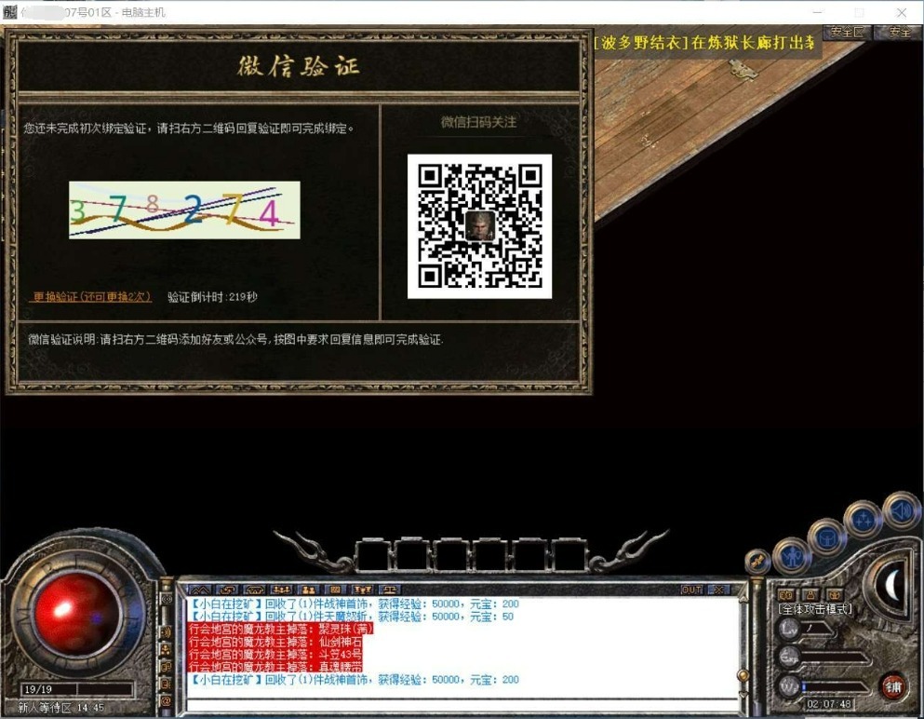The width and height of the screenshot is (924, 719).
Task: Select the first chat channel tab
Action: [199, 590]
